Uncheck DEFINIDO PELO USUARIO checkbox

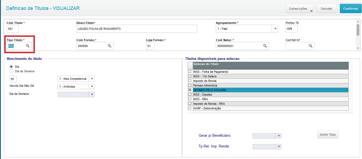190,90
